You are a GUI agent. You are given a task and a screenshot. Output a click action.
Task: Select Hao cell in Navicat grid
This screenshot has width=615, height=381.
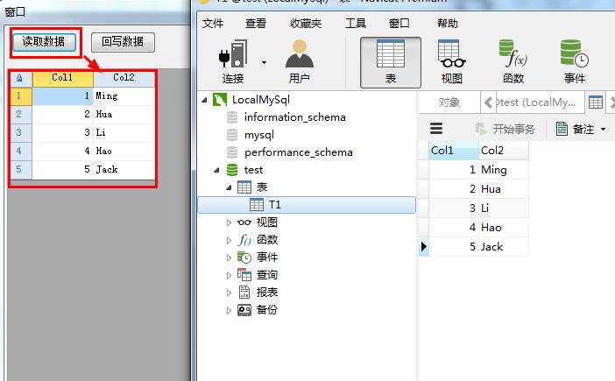click(504, 228)
